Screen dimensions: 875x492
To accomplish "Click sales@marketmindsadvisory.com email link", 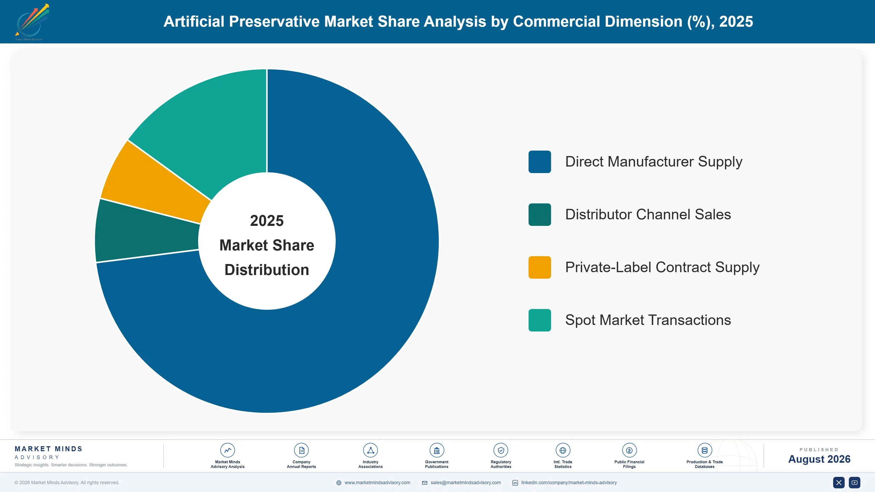I will (x=466, y=483).
